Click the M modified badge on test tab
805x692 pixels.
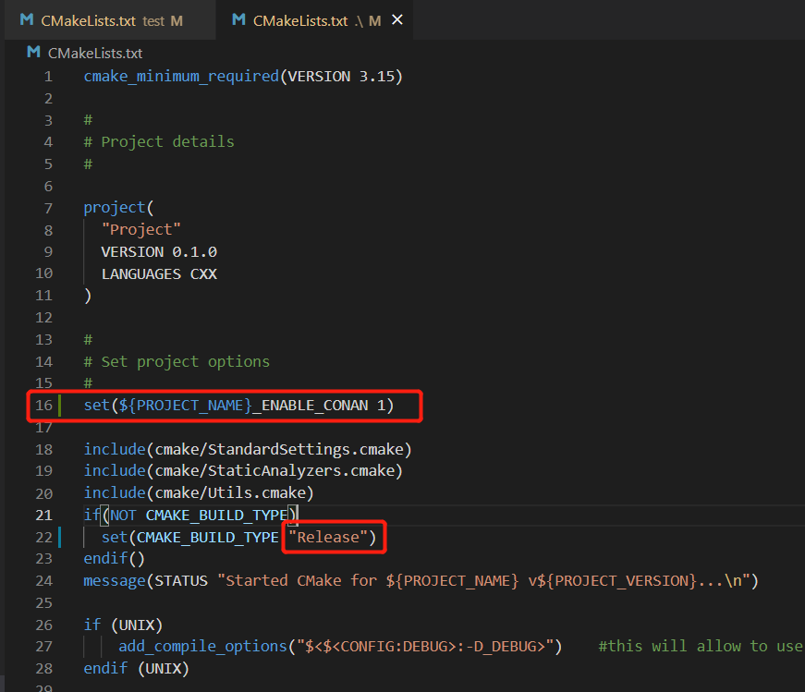click(177, 21)
